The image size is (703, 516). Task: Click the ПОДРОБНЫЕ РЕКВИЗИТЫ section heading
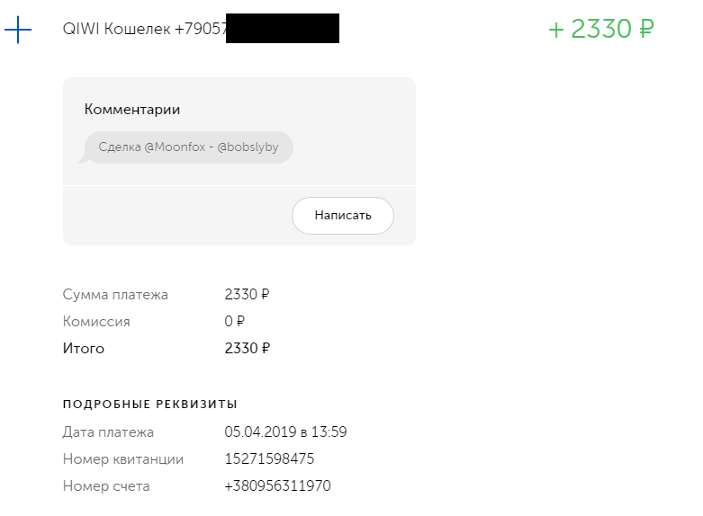point(150,404)
